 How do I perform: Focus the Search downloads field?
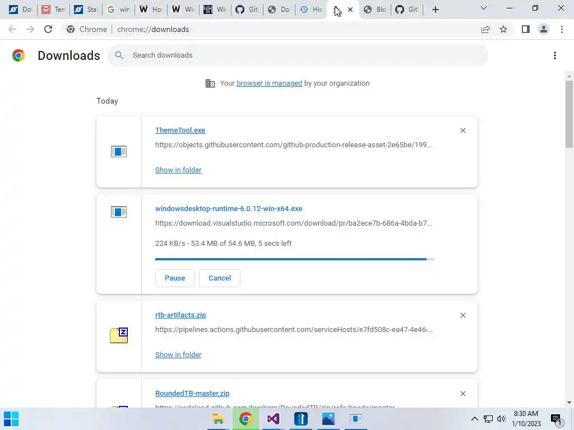(298, 55)
